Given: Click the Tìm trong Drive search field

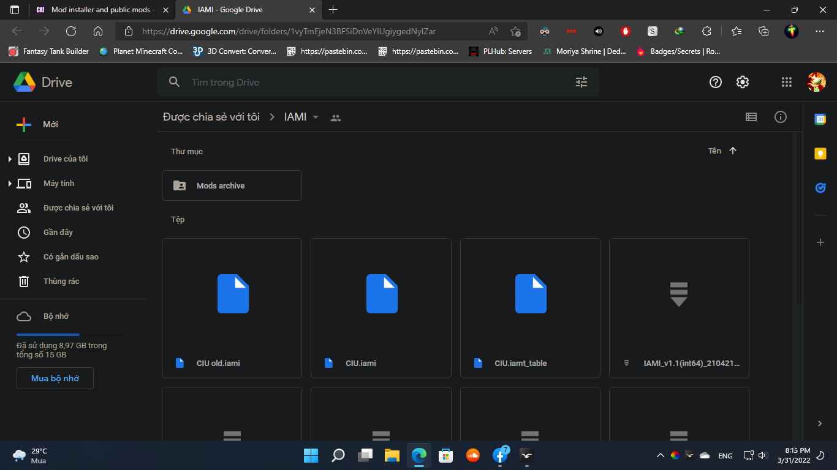Looking at the screenshot, I should pyautogui.click(x=368, y=82).
